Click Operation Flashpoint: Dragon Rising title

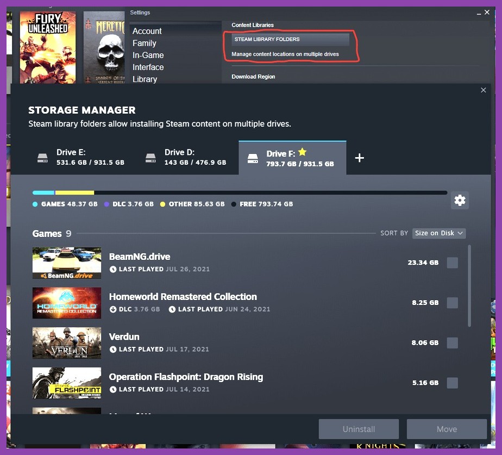point(186,377)
